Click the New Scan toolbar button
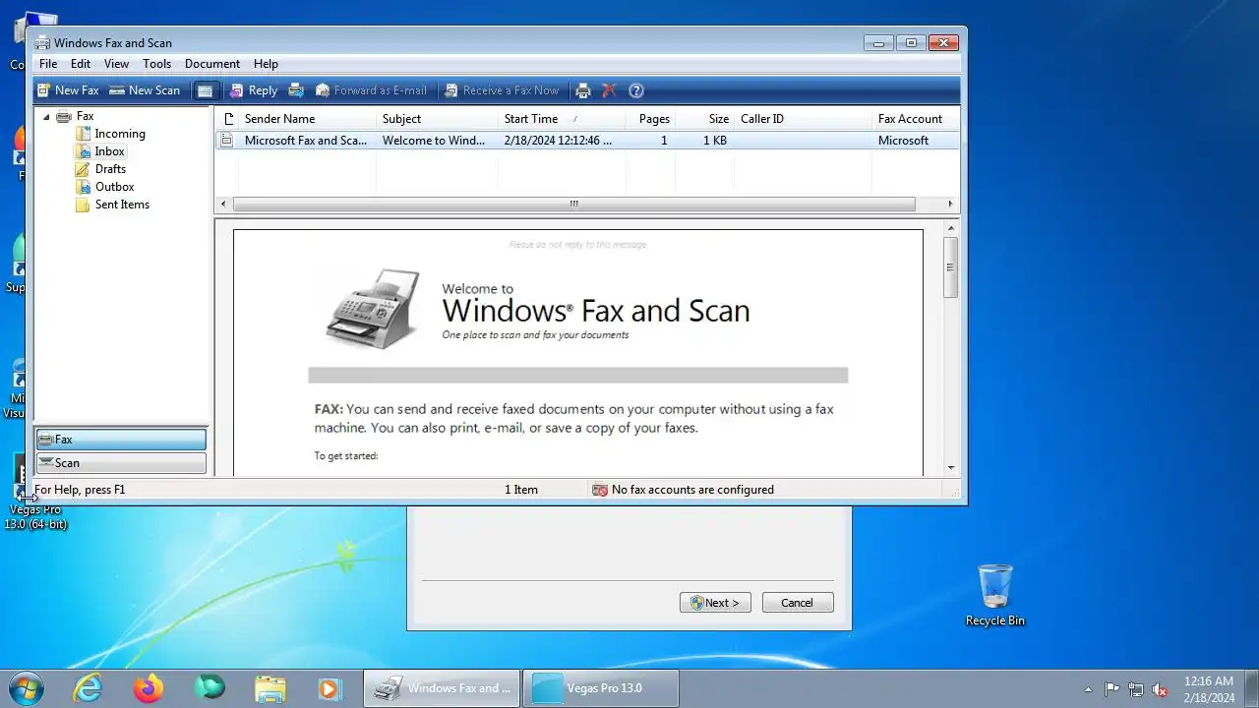The width and height of the screenshot is (1259, 708). [x=145, y=90]
